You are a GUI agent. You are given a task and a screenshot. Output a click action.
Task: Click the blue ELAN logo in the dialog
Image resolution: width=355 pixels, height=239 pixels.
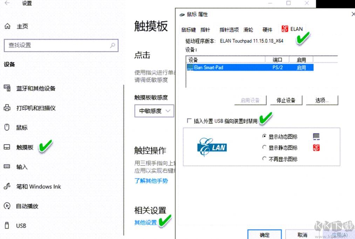click(x=213, y=147)
